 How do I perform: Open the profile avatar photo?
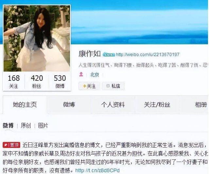37,38
